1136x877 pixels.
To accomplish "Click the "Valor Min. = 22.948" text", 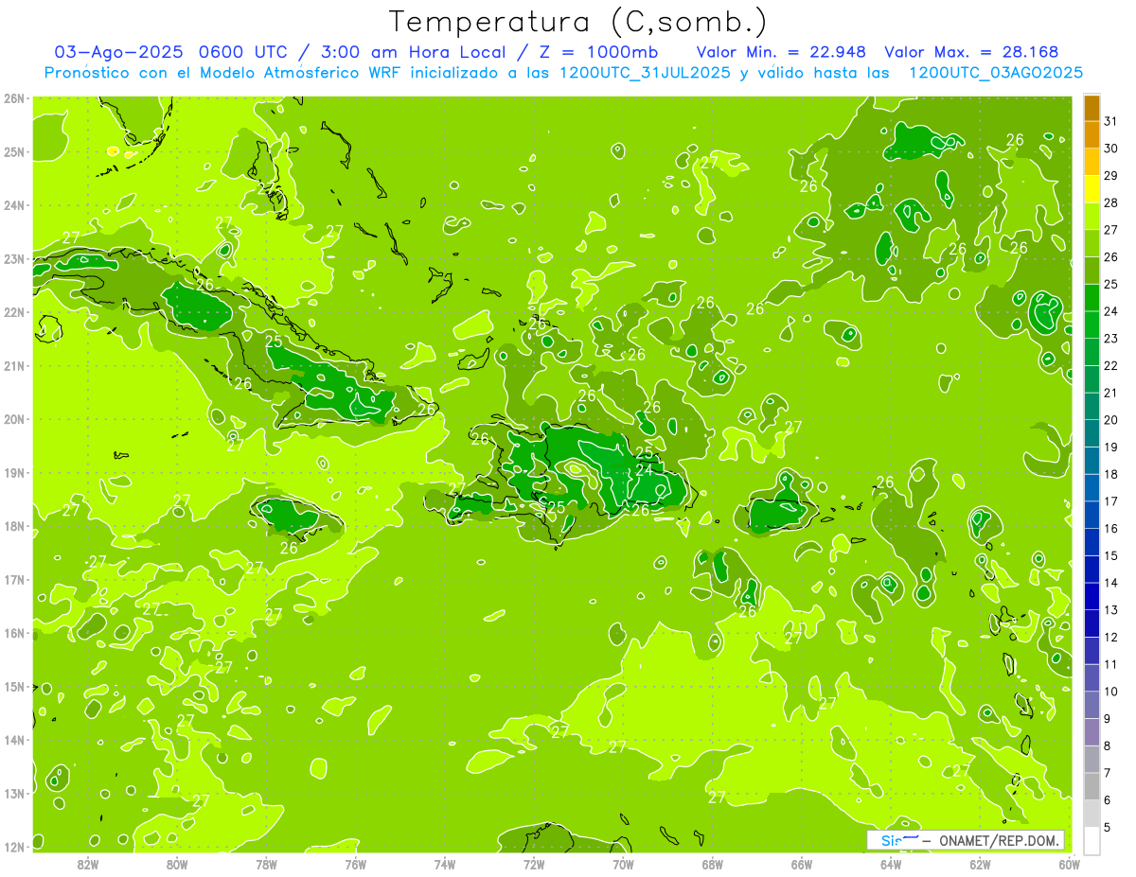I will 782,52.
